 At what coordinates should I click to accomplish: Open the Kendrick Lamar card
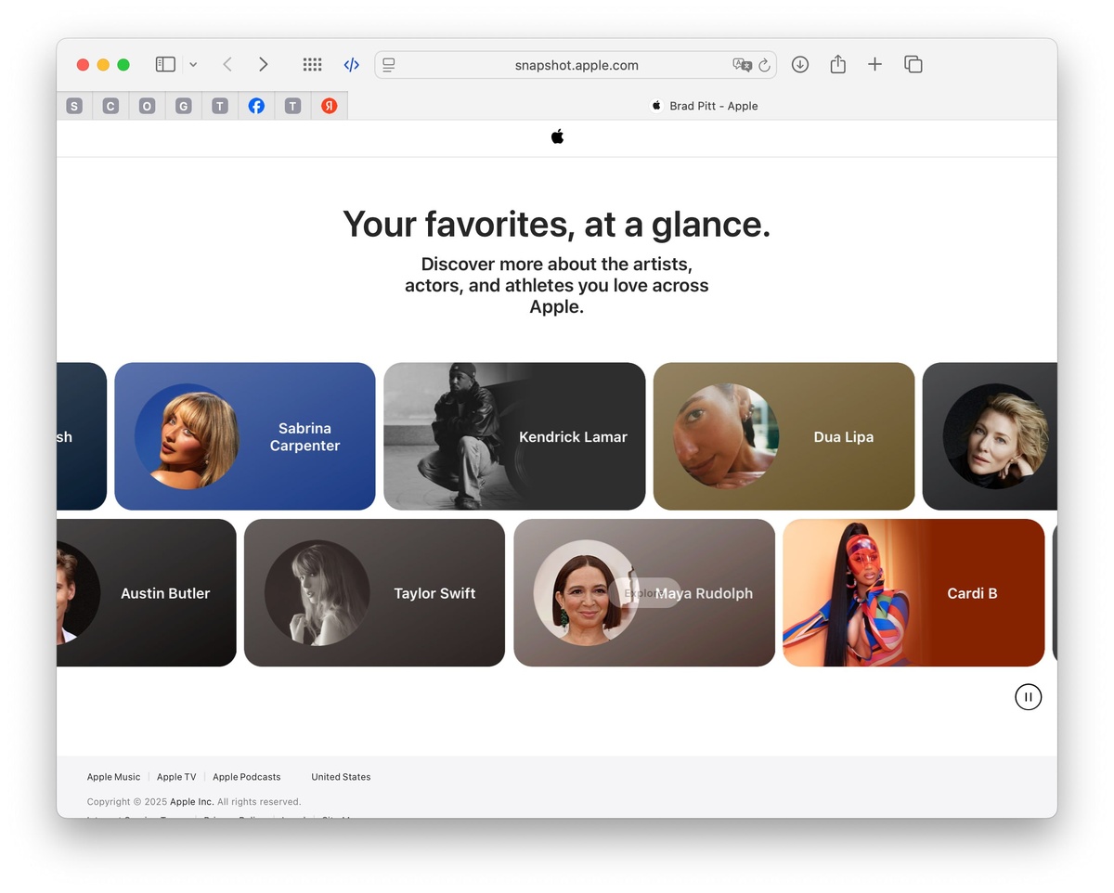(514, 436)
